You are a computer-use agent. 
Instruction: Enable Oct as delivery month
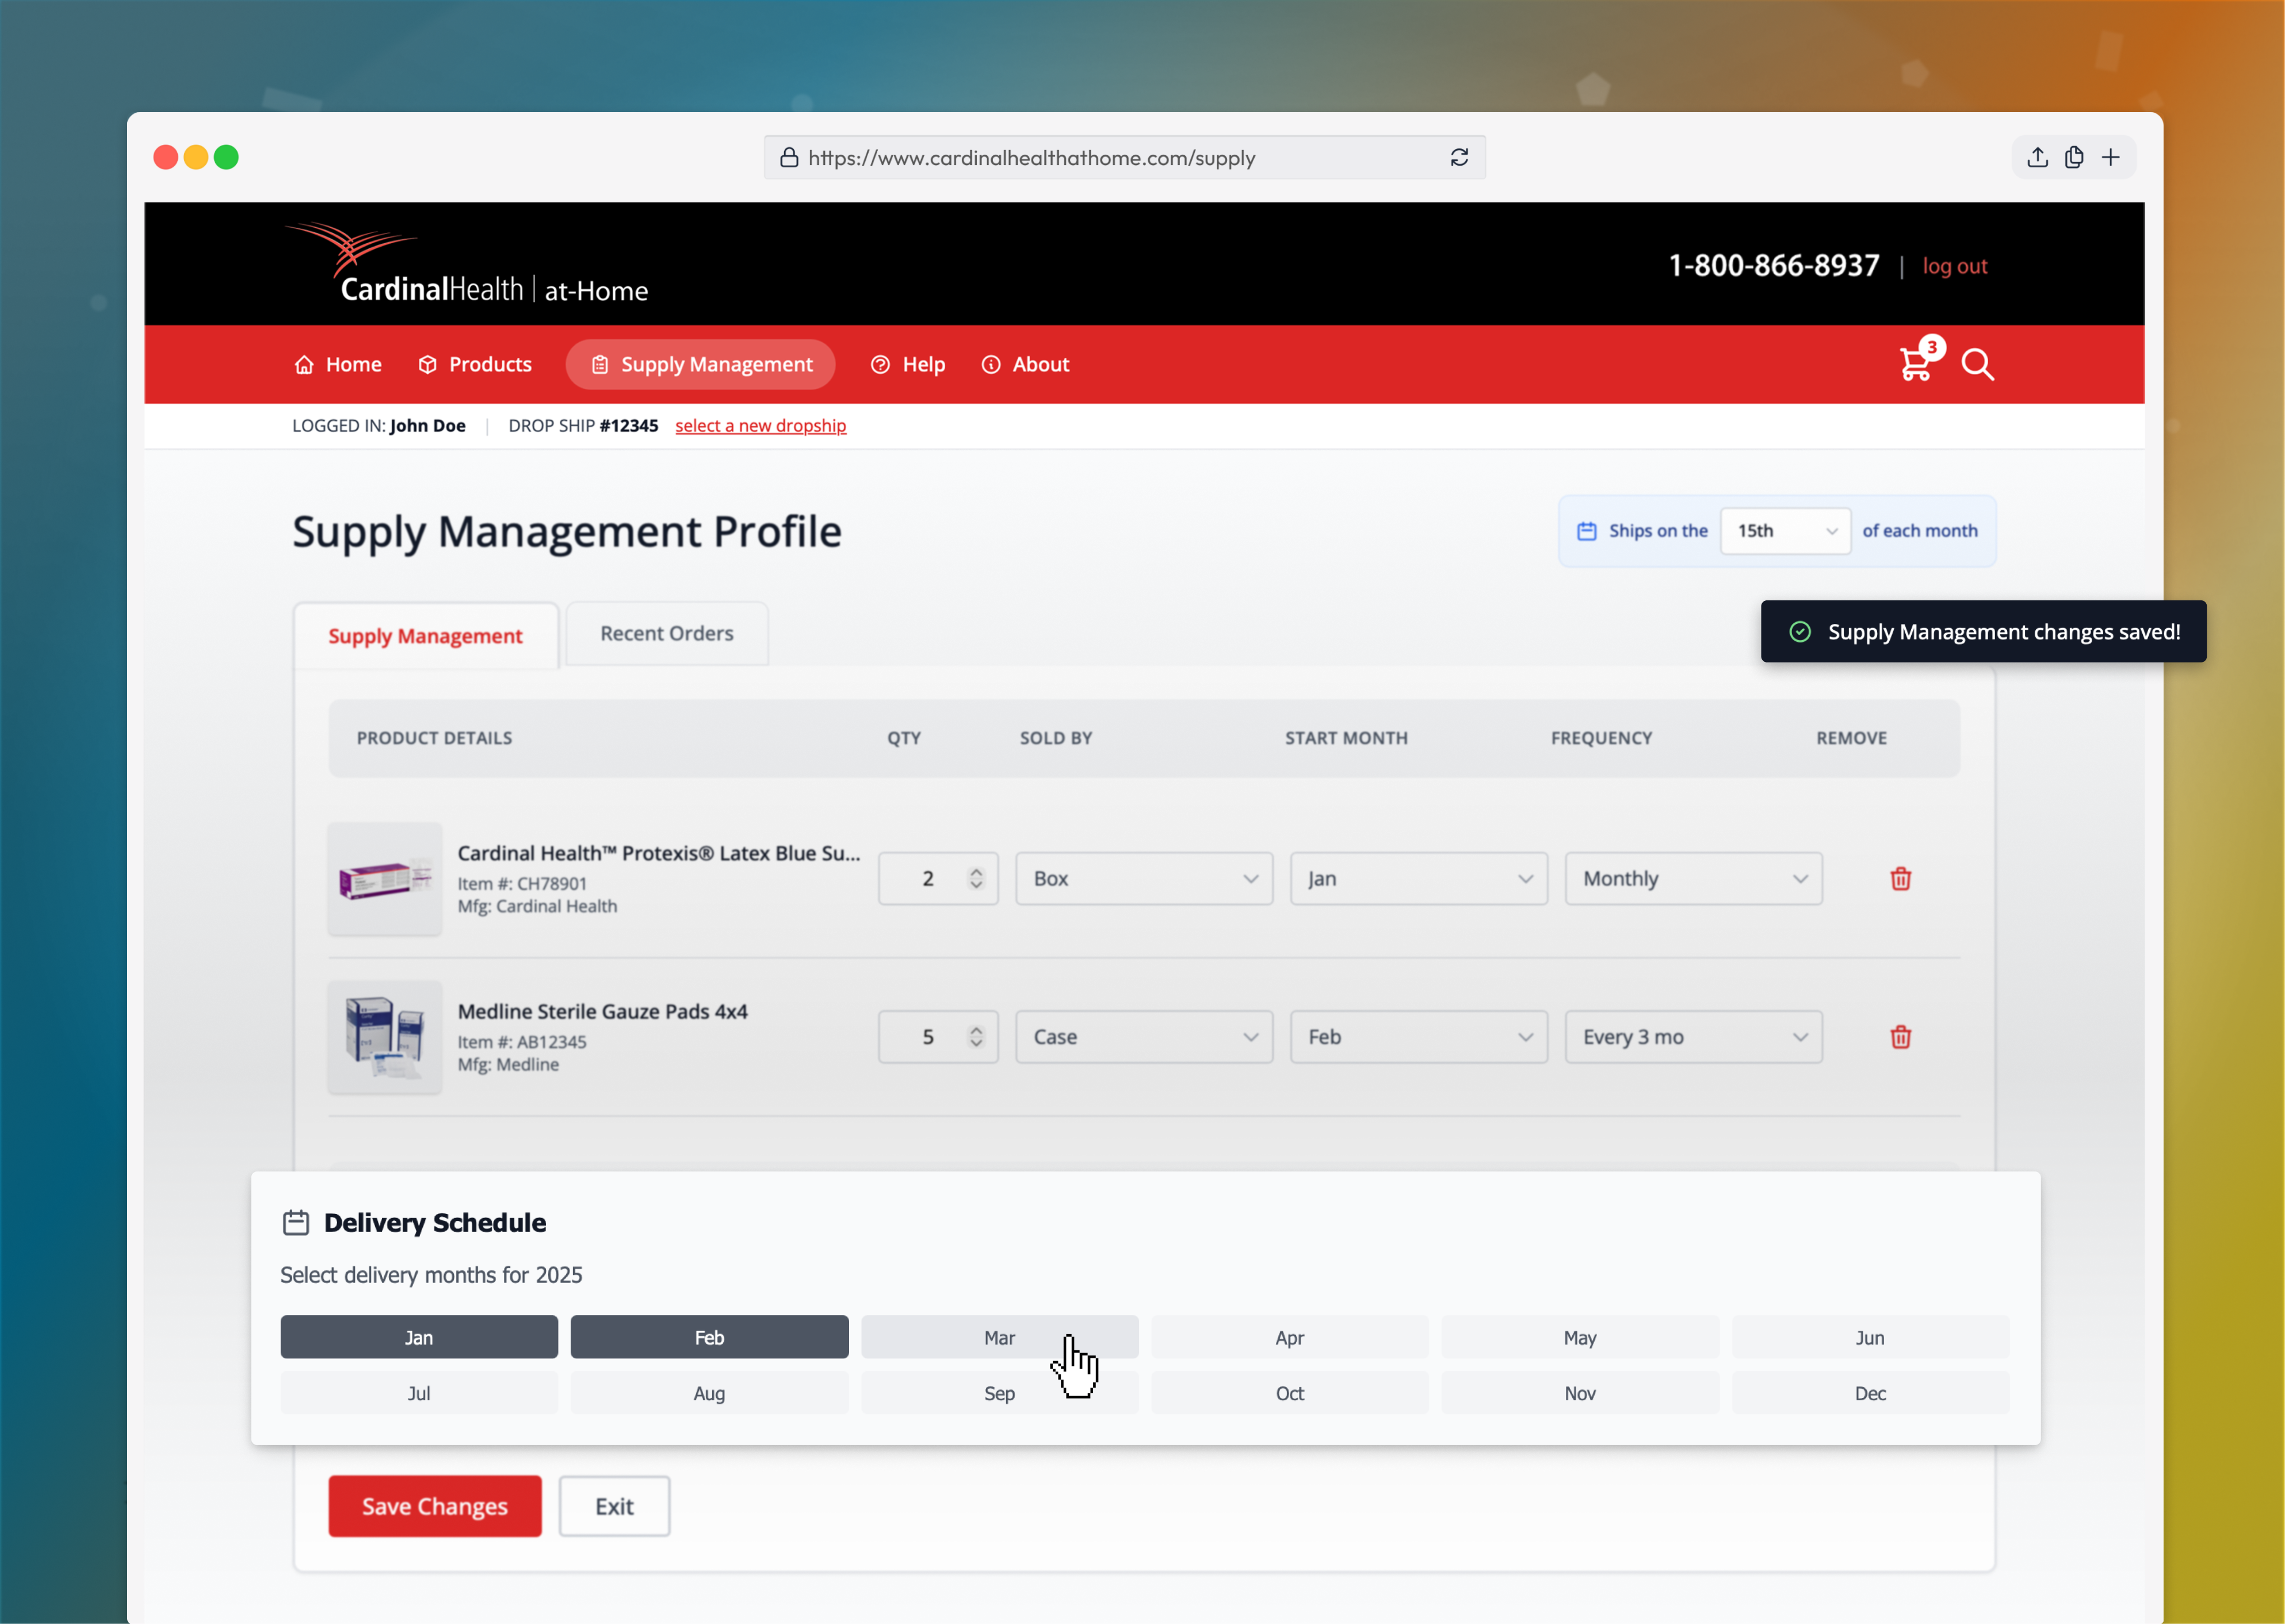click(1289, 1393)
